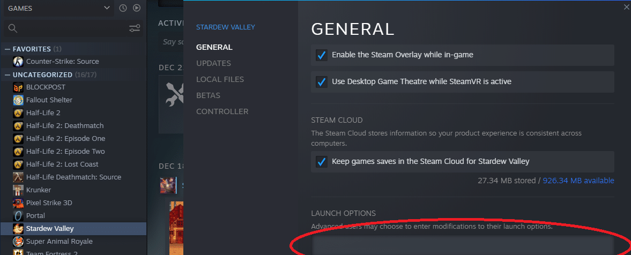Click the Fallout Shelter game icon
This screenshot has width=631, height=255.
coord(18,100)
